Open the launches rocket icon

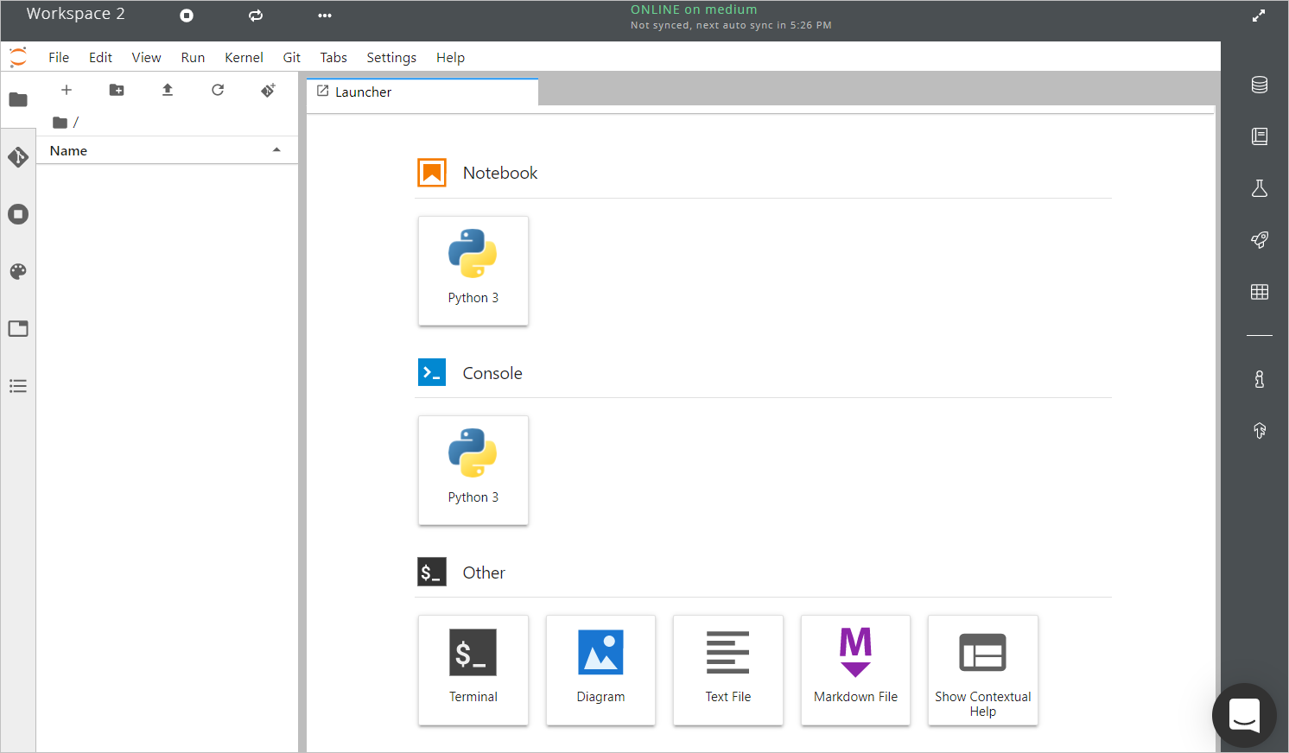pos(1260,240)
